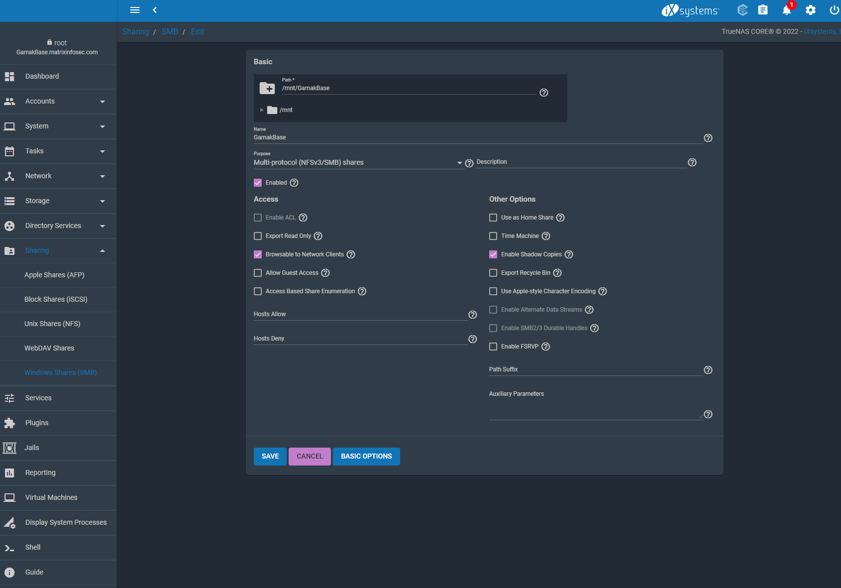Uncheck the Enabled checkbox
Screen dimensions: 841x588
coord(258,183)
